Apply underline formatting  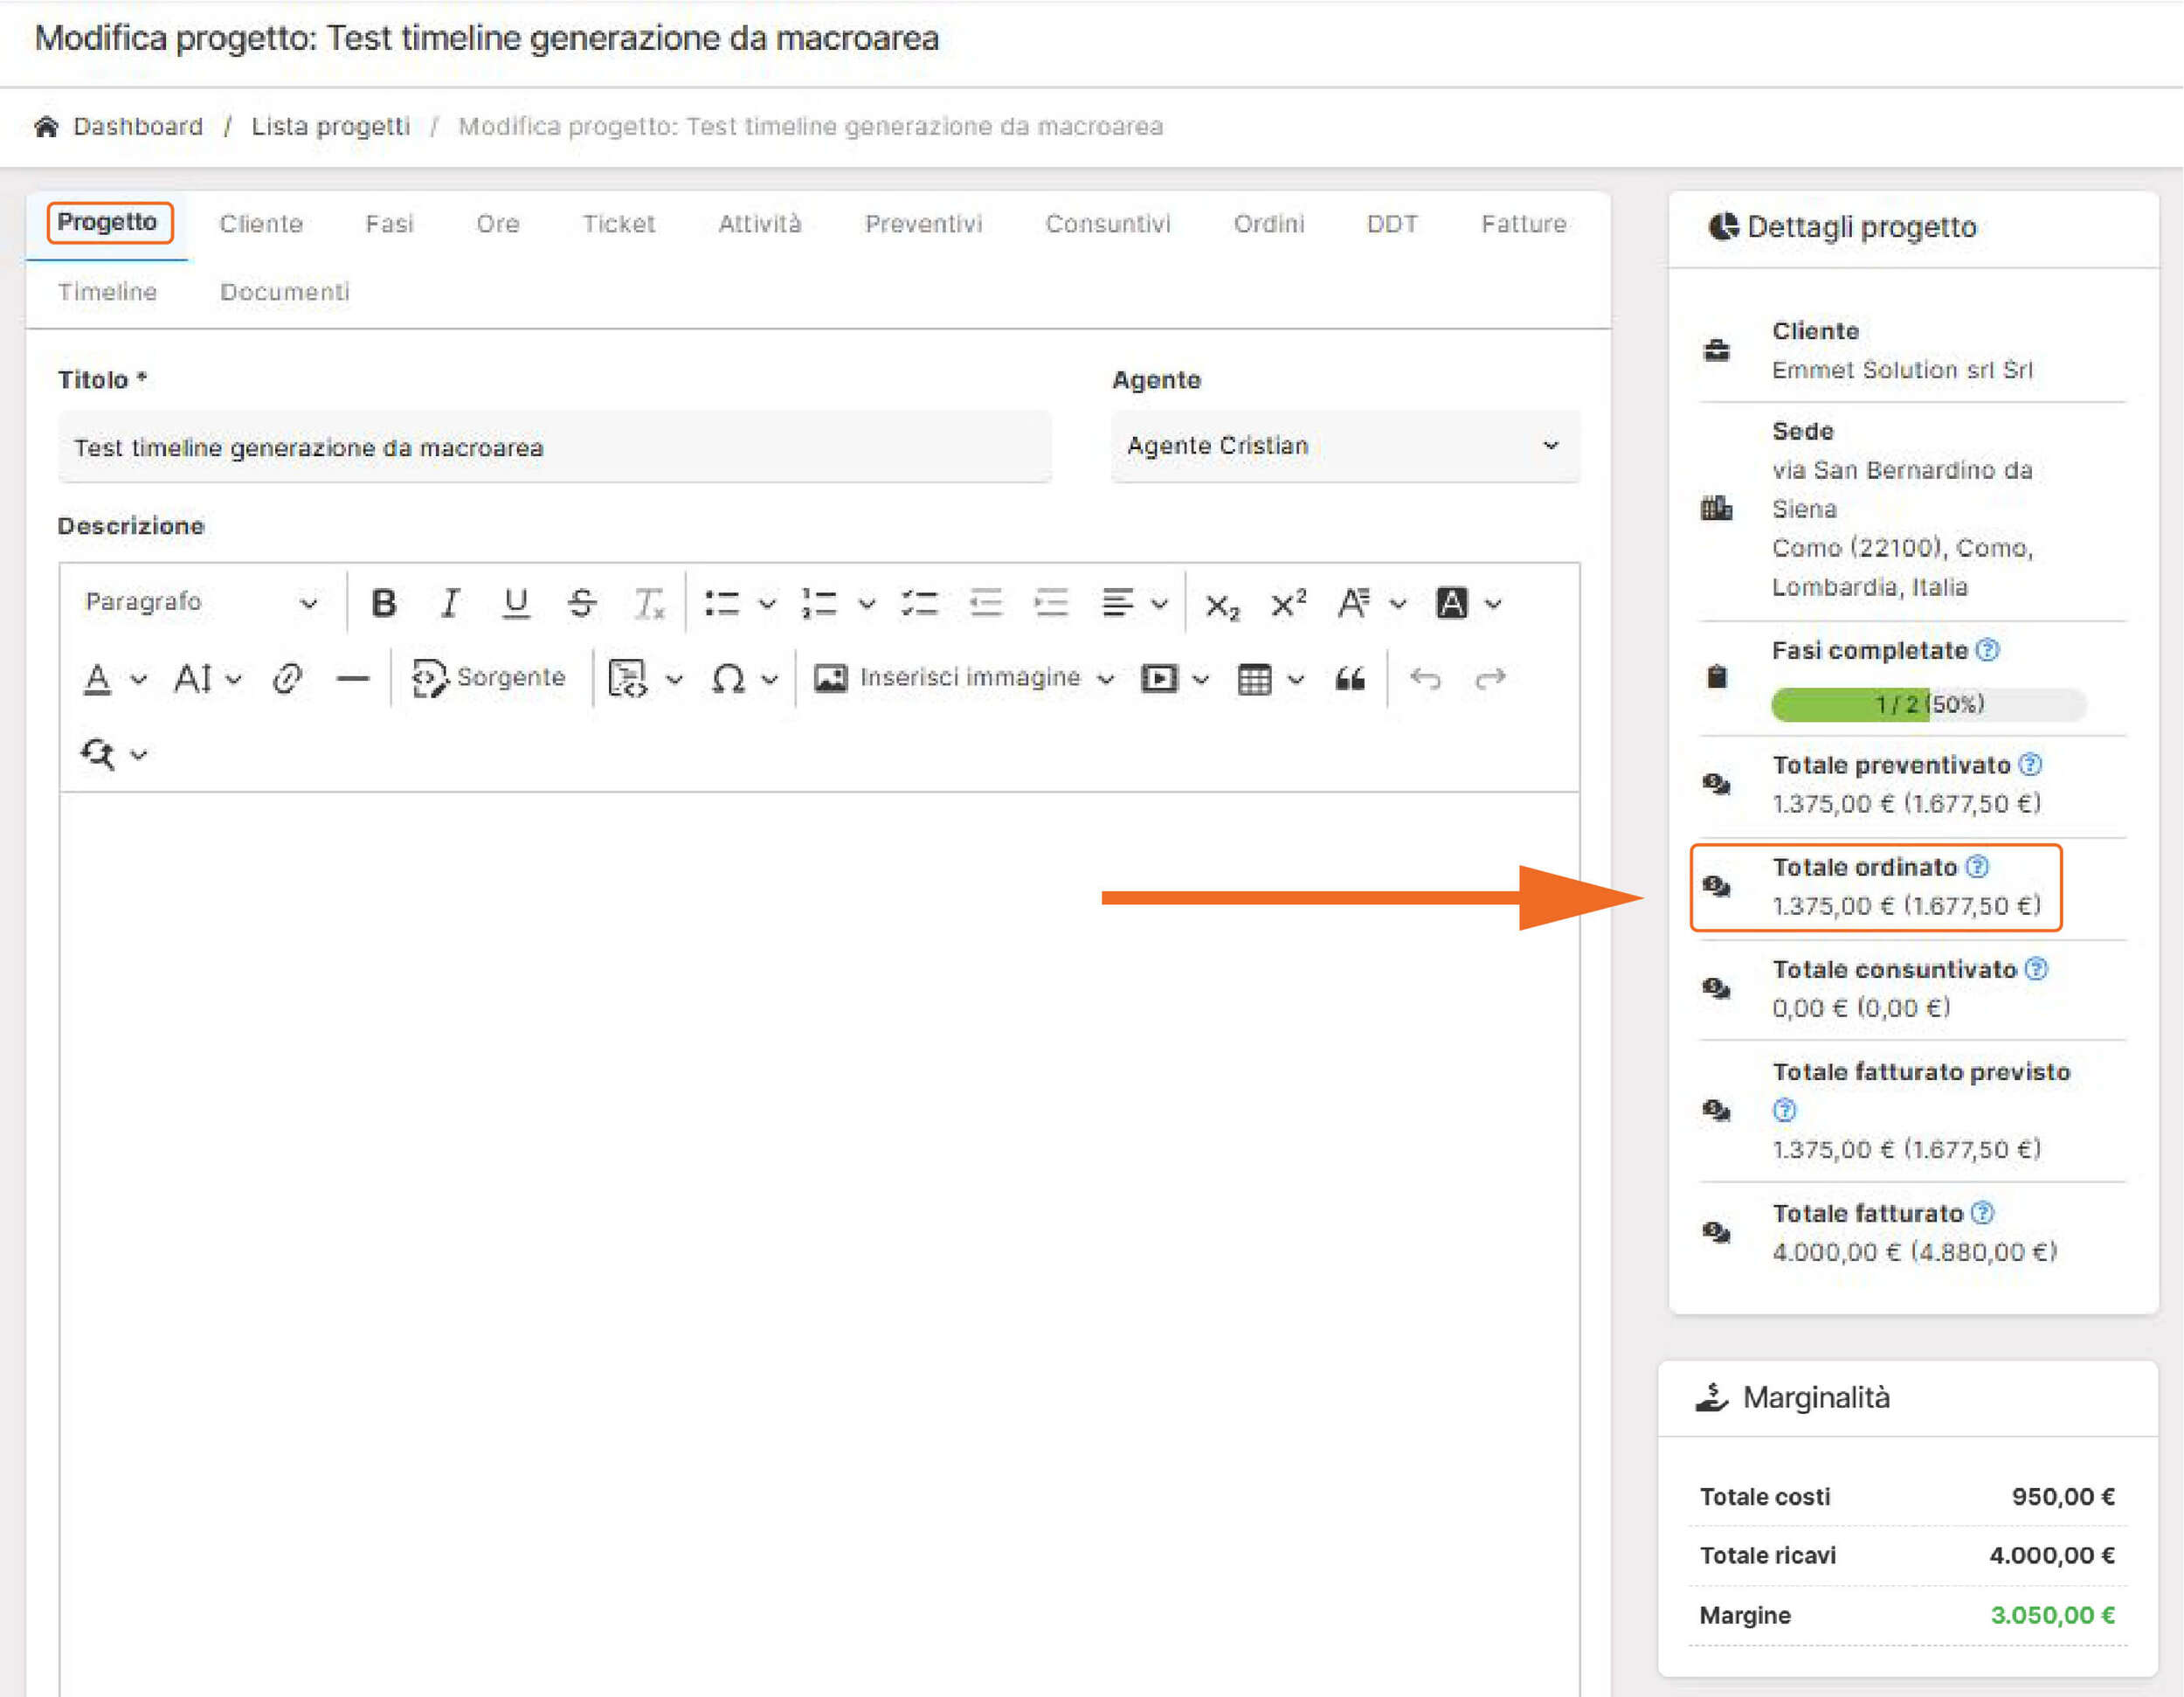click(x=516, y=603)
